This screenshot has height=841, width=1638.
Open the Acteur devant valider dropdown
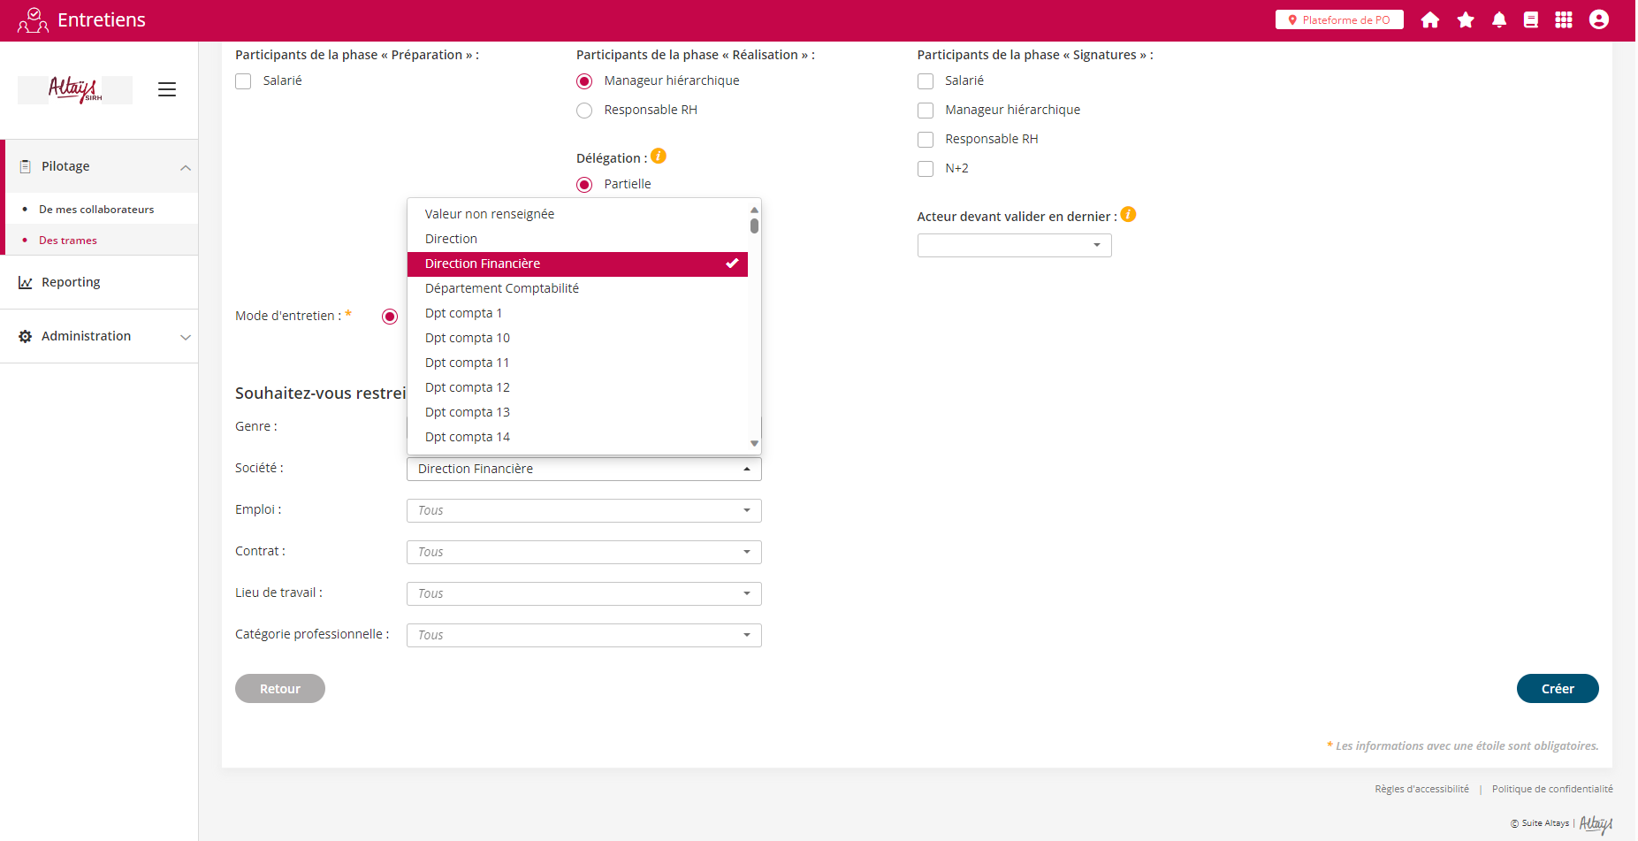(1014, 245)
